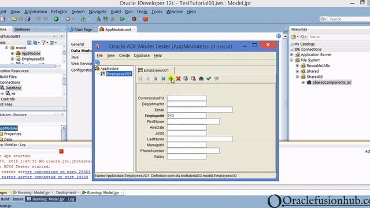The width and height of the screenshot is (370, 208).
Task: Click JDeveloper New file toolbar icon
Action: click(x=3, y=19)
